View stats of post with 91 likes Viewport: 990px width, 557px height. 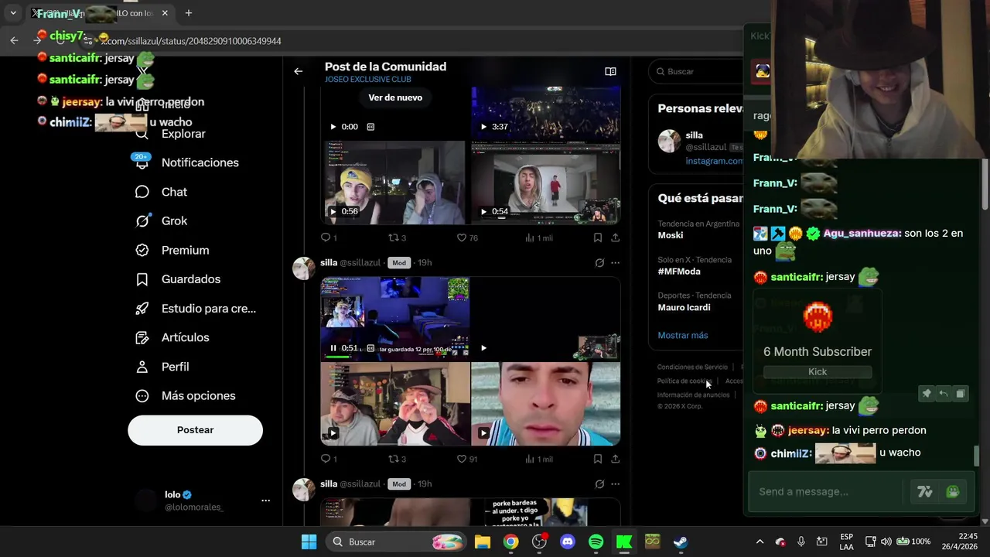click(539, 459)
